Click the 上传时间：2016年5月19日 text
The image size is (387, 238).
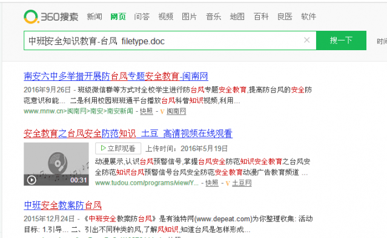(187, 149)
